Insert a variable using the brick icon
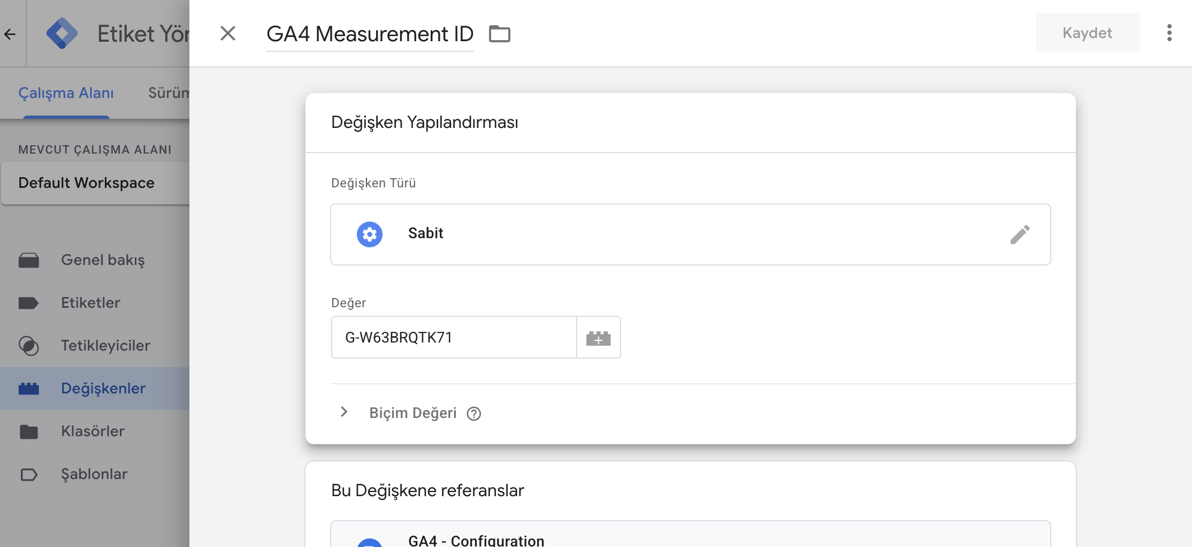Screen dimensions: 1192x547 (x=598, y=337)
